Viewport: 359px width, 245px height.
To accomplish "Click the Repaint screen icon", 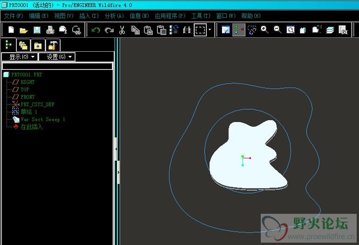I will point(226,30).
